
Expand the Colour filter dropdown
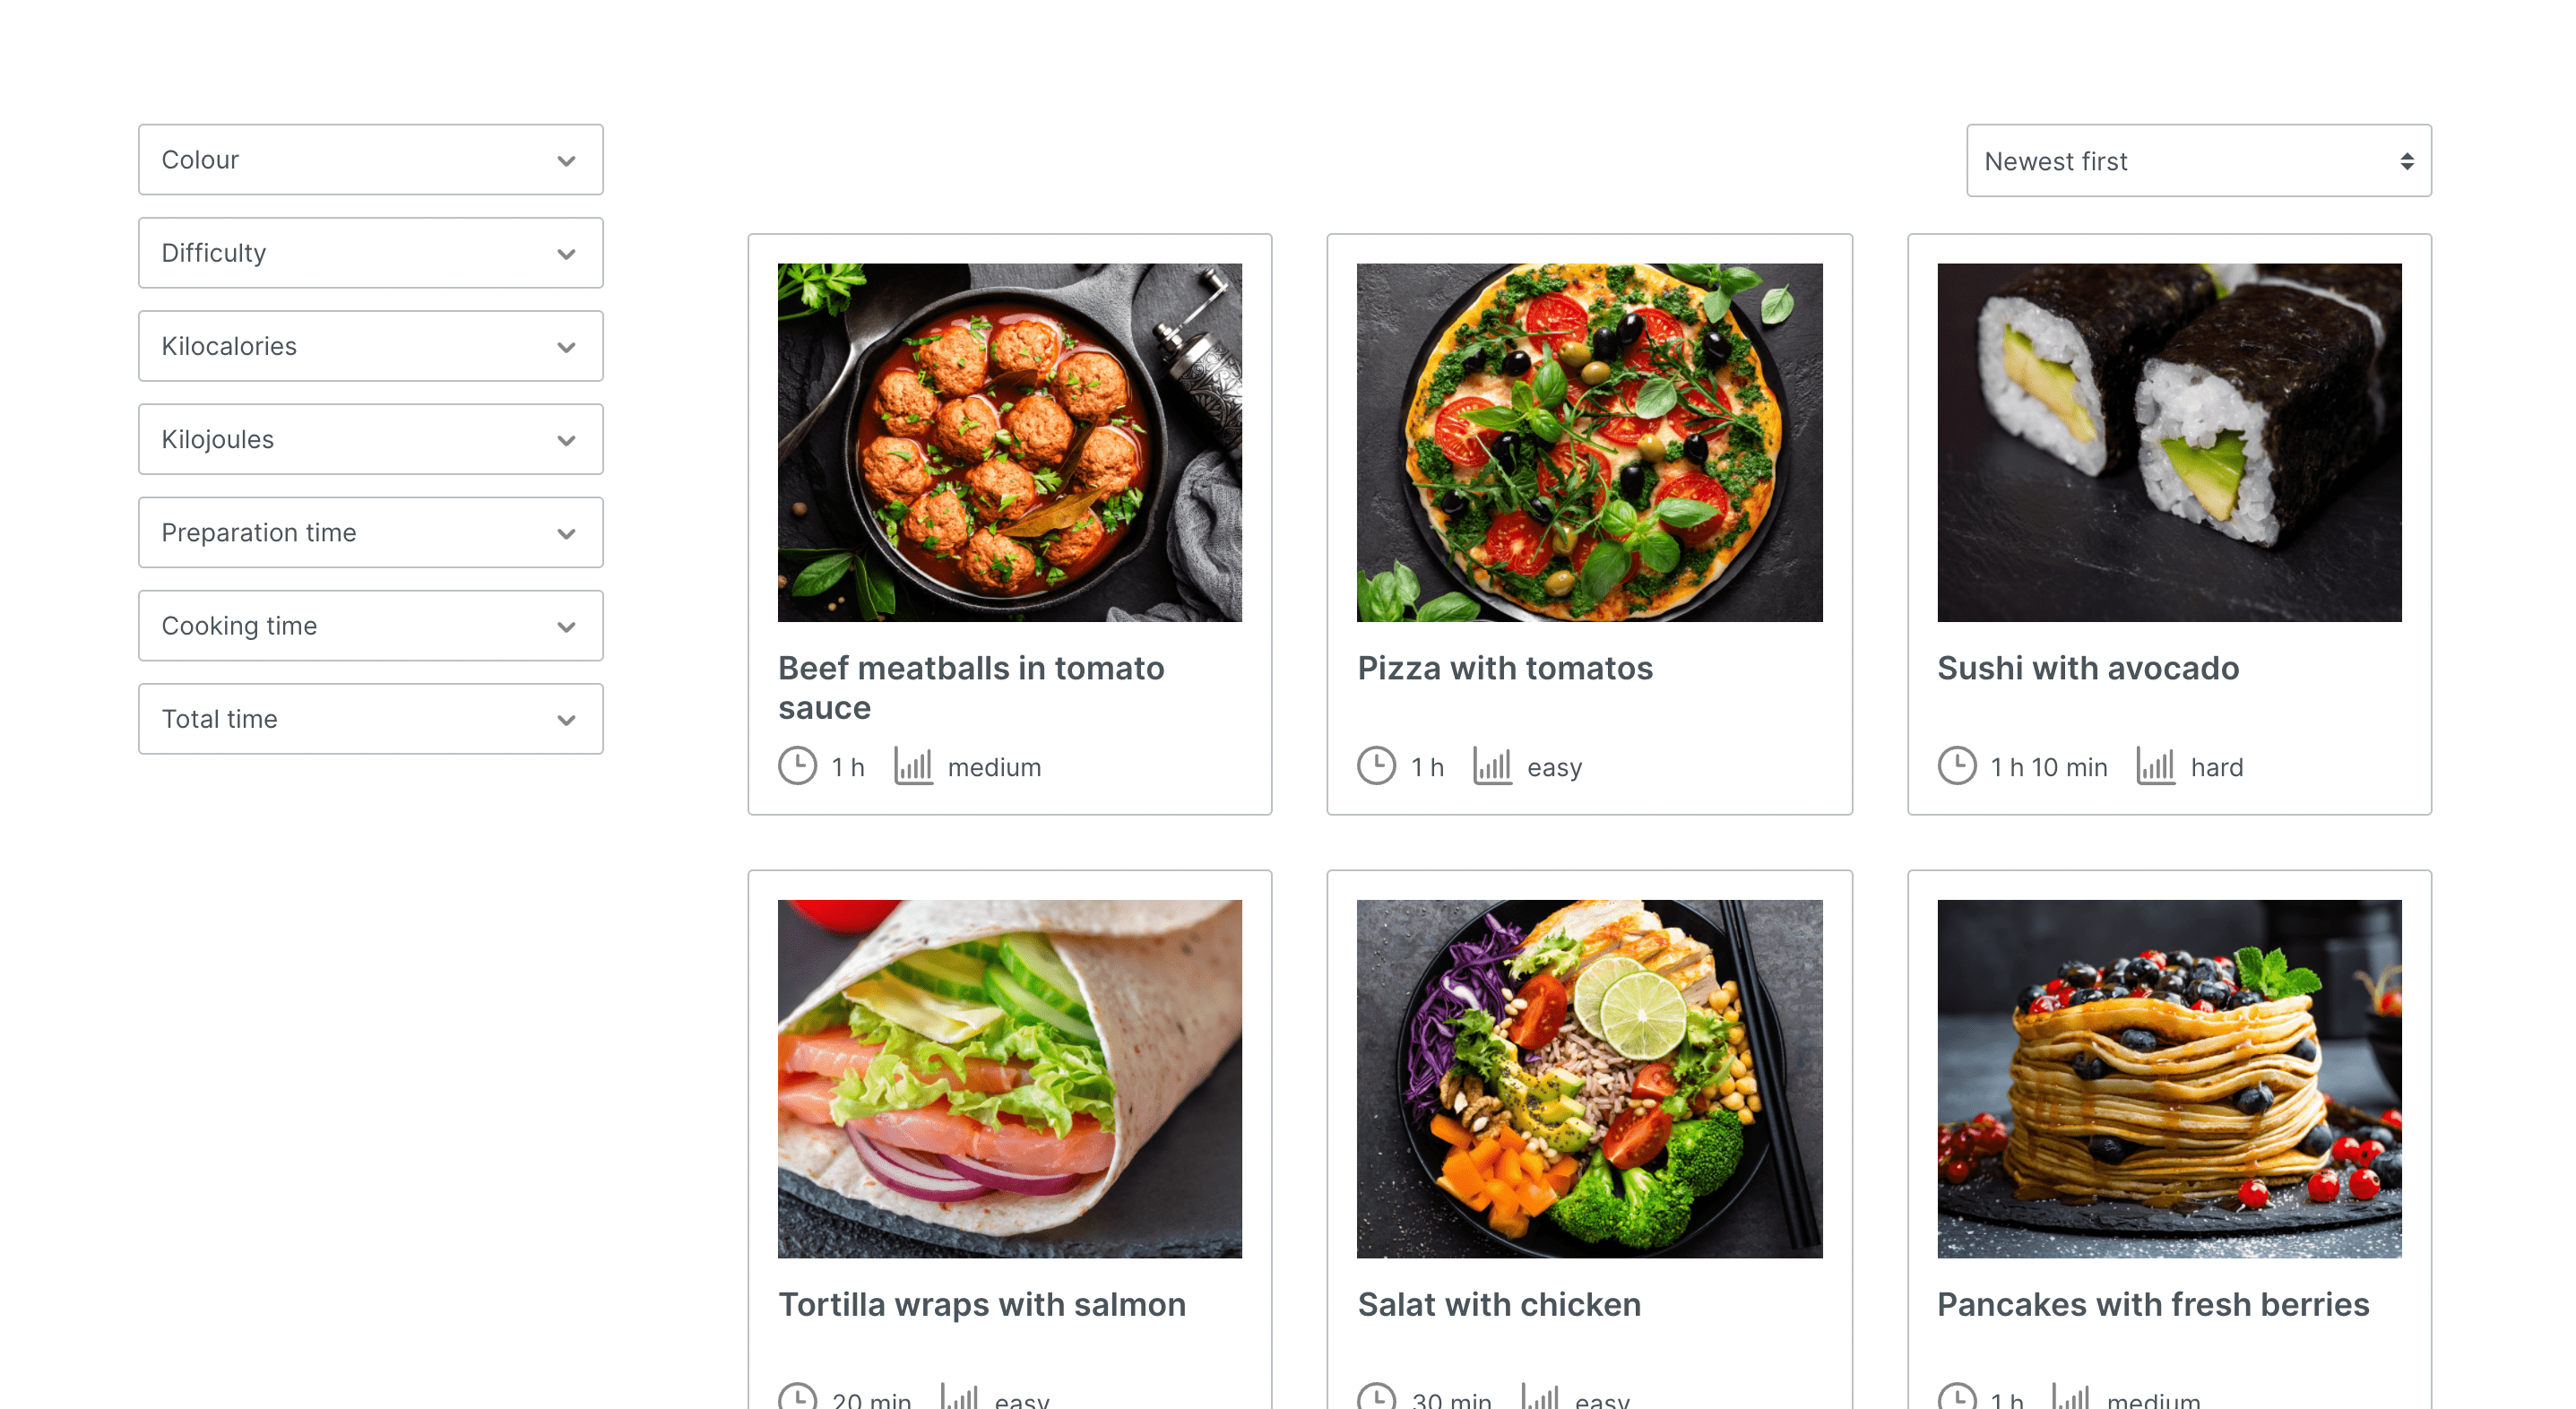pos(370,160)
